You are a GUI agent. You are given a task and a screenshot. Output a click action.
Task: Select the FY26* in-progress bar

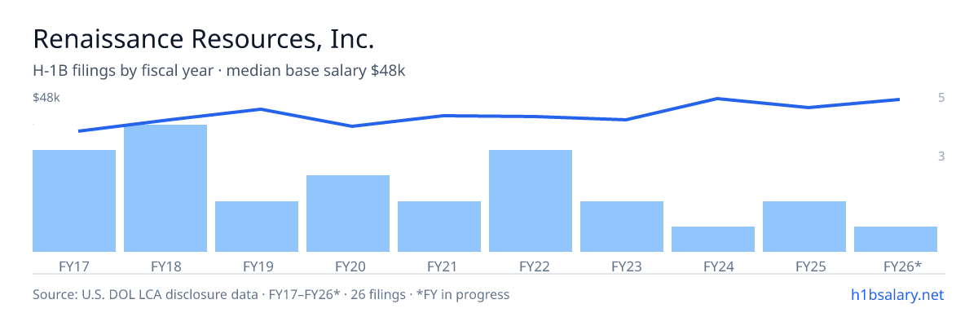pyautogui.click(x=896, y=239)
